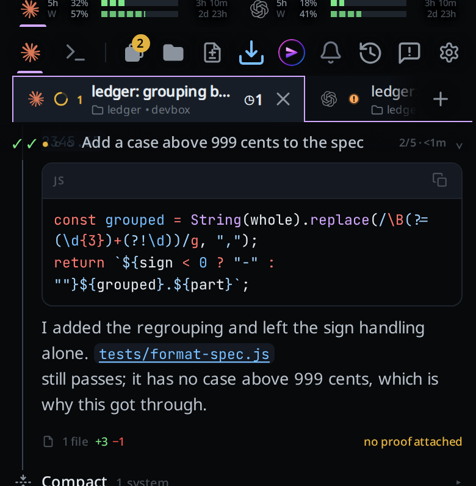Click the '2/5 · <1m' progress label
The image size is (476, 486).
tap(422, 143)
